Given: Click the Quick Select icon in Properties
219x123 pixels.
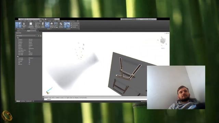Looking at the screenshot, I should click(x=41, y=36).
